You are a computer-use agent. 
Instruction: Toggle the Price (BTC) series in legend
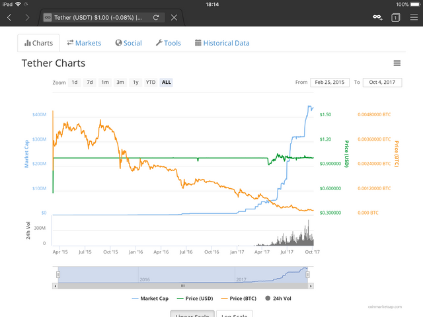pyautogui.click(x=239, y=299)
